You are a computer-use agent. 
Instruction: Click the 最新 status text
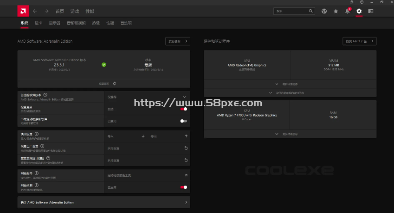[148, 65]
